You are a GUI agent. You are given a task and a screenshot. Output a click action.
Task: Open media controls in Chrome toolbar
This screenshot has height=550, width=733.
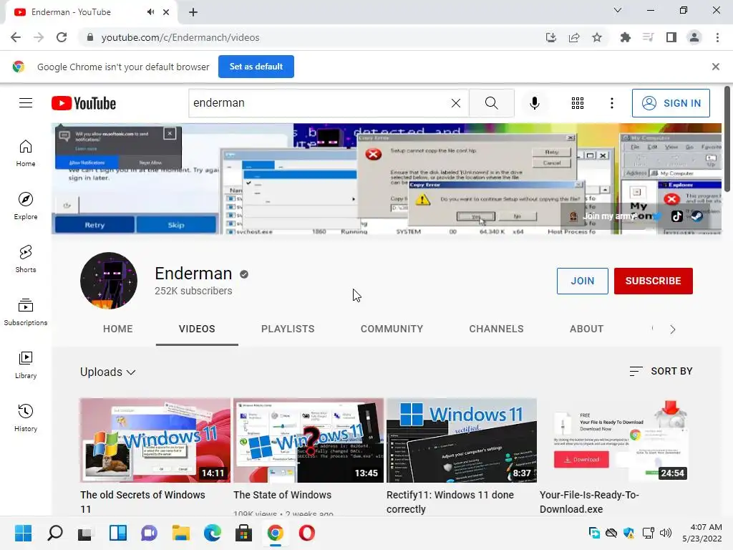[648, 37]
